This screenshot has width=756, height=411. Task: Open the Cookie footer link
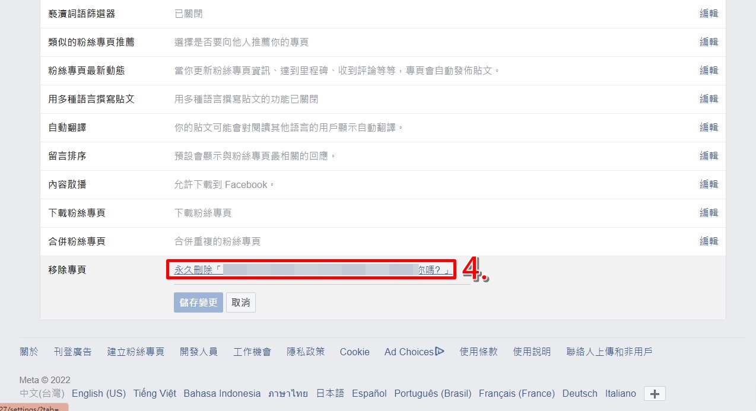(354, 352)
